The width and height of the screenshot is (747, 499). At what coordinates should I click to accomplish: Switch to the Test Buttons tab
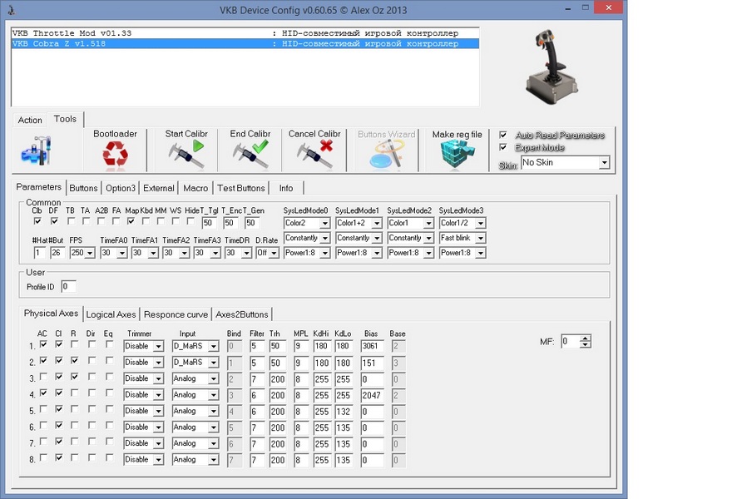tap(241, 188)
